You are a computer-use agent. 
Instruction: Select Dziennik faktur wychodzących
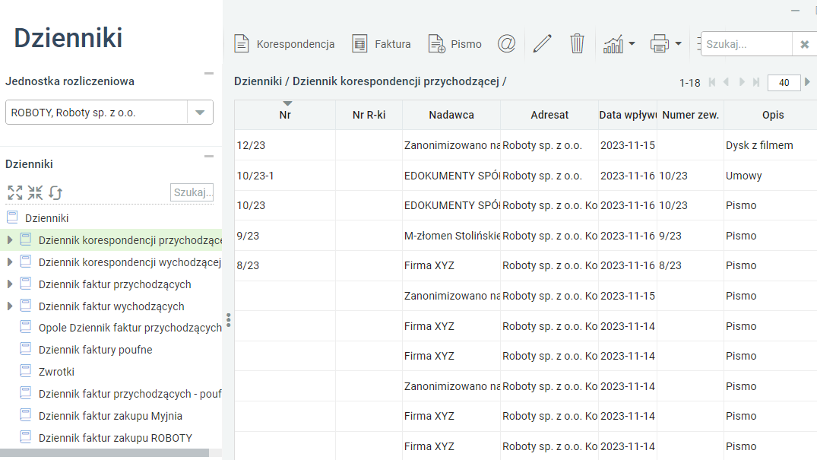tap(111, 306)
